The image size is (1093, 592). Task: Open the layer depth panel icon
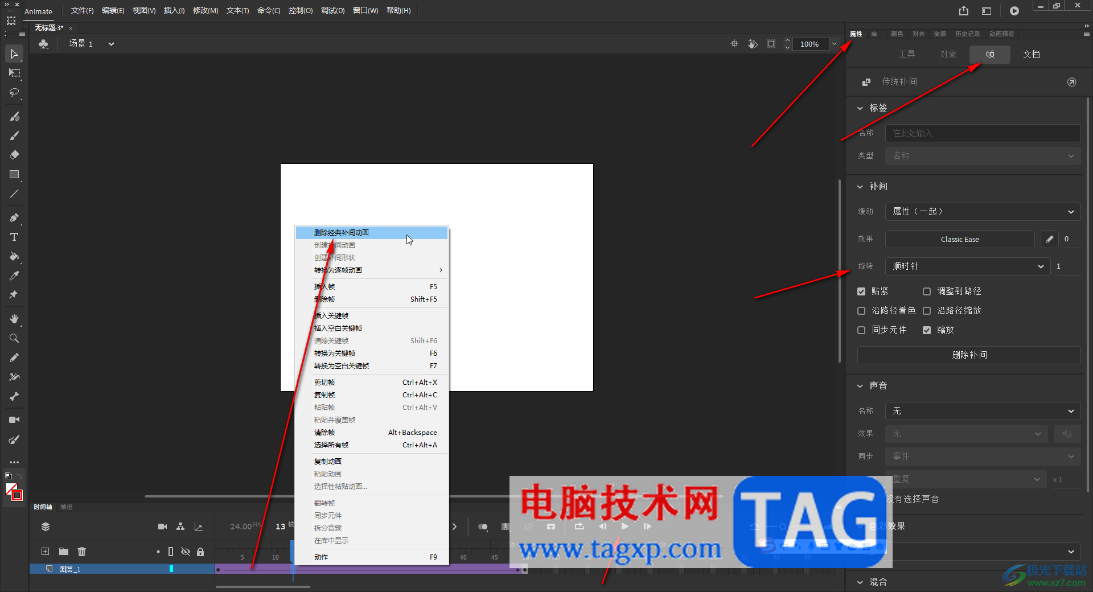198,527
